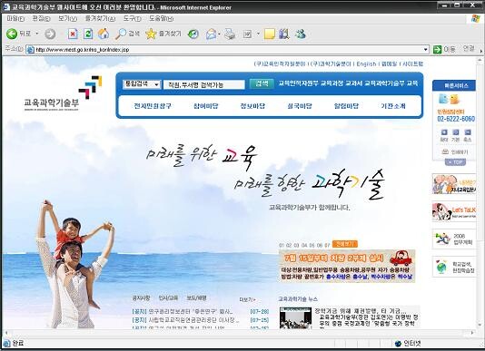Open Favorites star icon
The height and width of the screenshot is (351, 485).
tap(151, 34)
